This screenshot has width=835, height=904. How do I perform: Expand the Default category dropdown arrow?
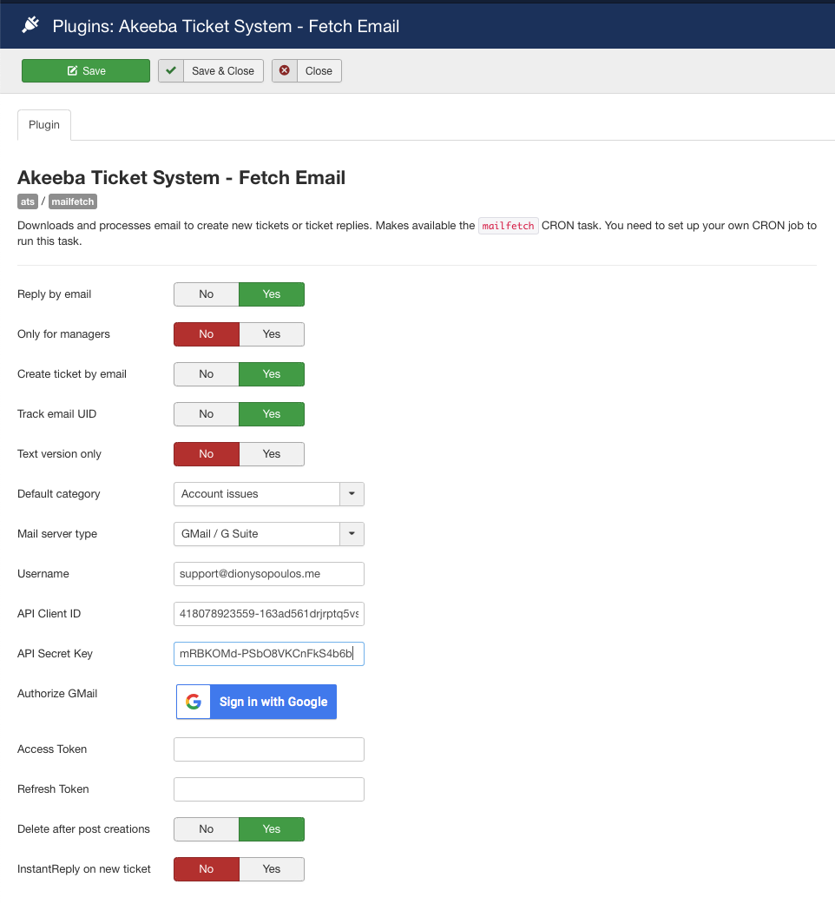pyautogui.click(x=352, y=494)
